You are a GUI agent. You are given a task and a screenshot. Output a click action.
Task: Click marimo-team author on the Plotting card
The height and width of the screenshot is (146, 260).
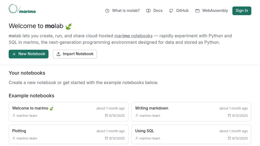27,138
